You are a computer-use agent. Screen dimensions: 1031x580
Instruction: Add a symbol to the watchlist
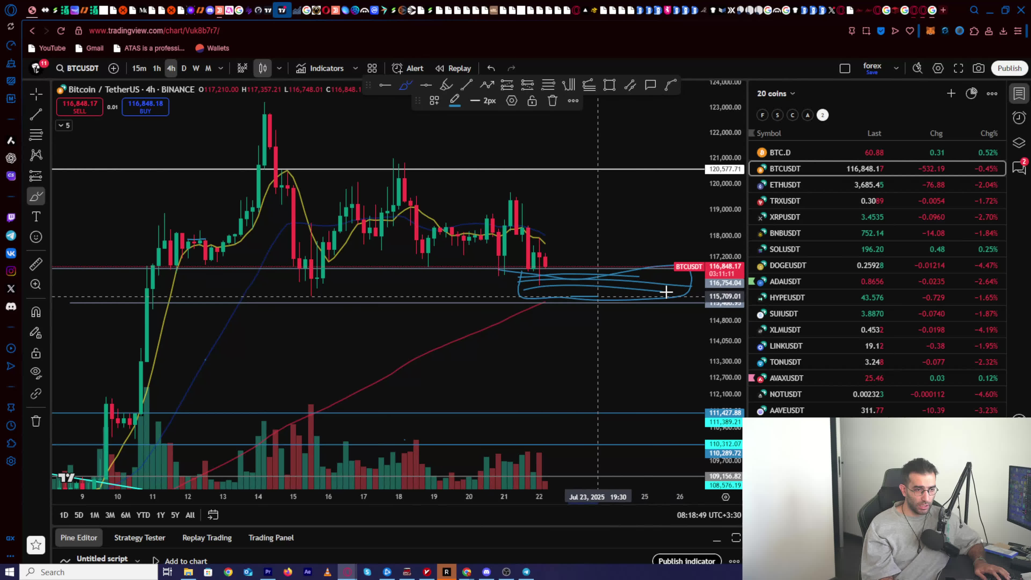click(x=951, y=94)
